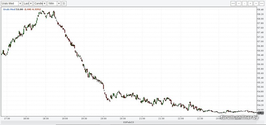Viewport: 266px width, 125px height.
Task: Open the Urals Med symbol dropdown
Action: pyautogui.click(x=11, y=3)
